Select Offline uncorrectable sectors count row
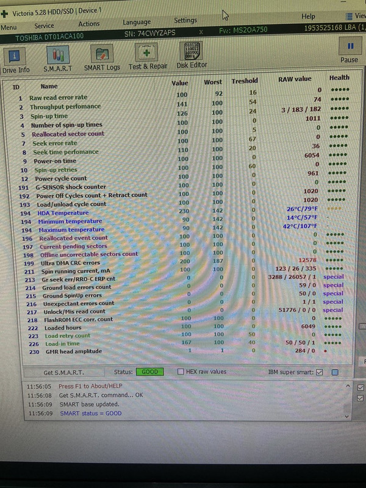Image resolution: width=366 pixels, height=488 pixels. point(184,253)
